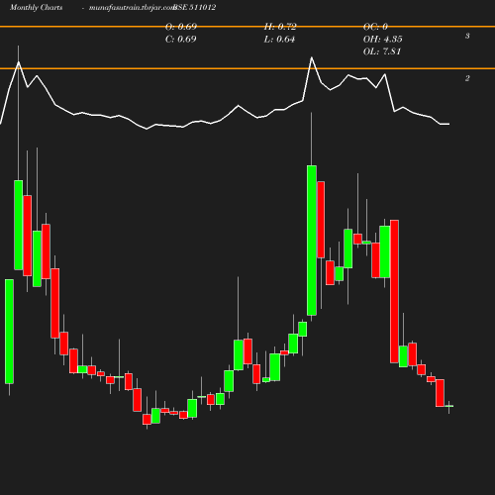Click the "OL: 7.81" reading
Image resolution: width=495 pixels, height=495 pixels.
(382, 51)
